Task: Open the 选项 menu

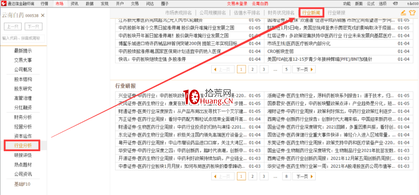Action: tap(383, 4)
